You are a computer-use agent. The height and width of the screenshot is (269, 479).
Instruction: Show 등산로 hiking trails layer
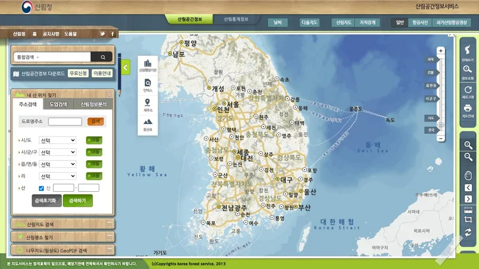pyautogui.click(x=148, y=125)
